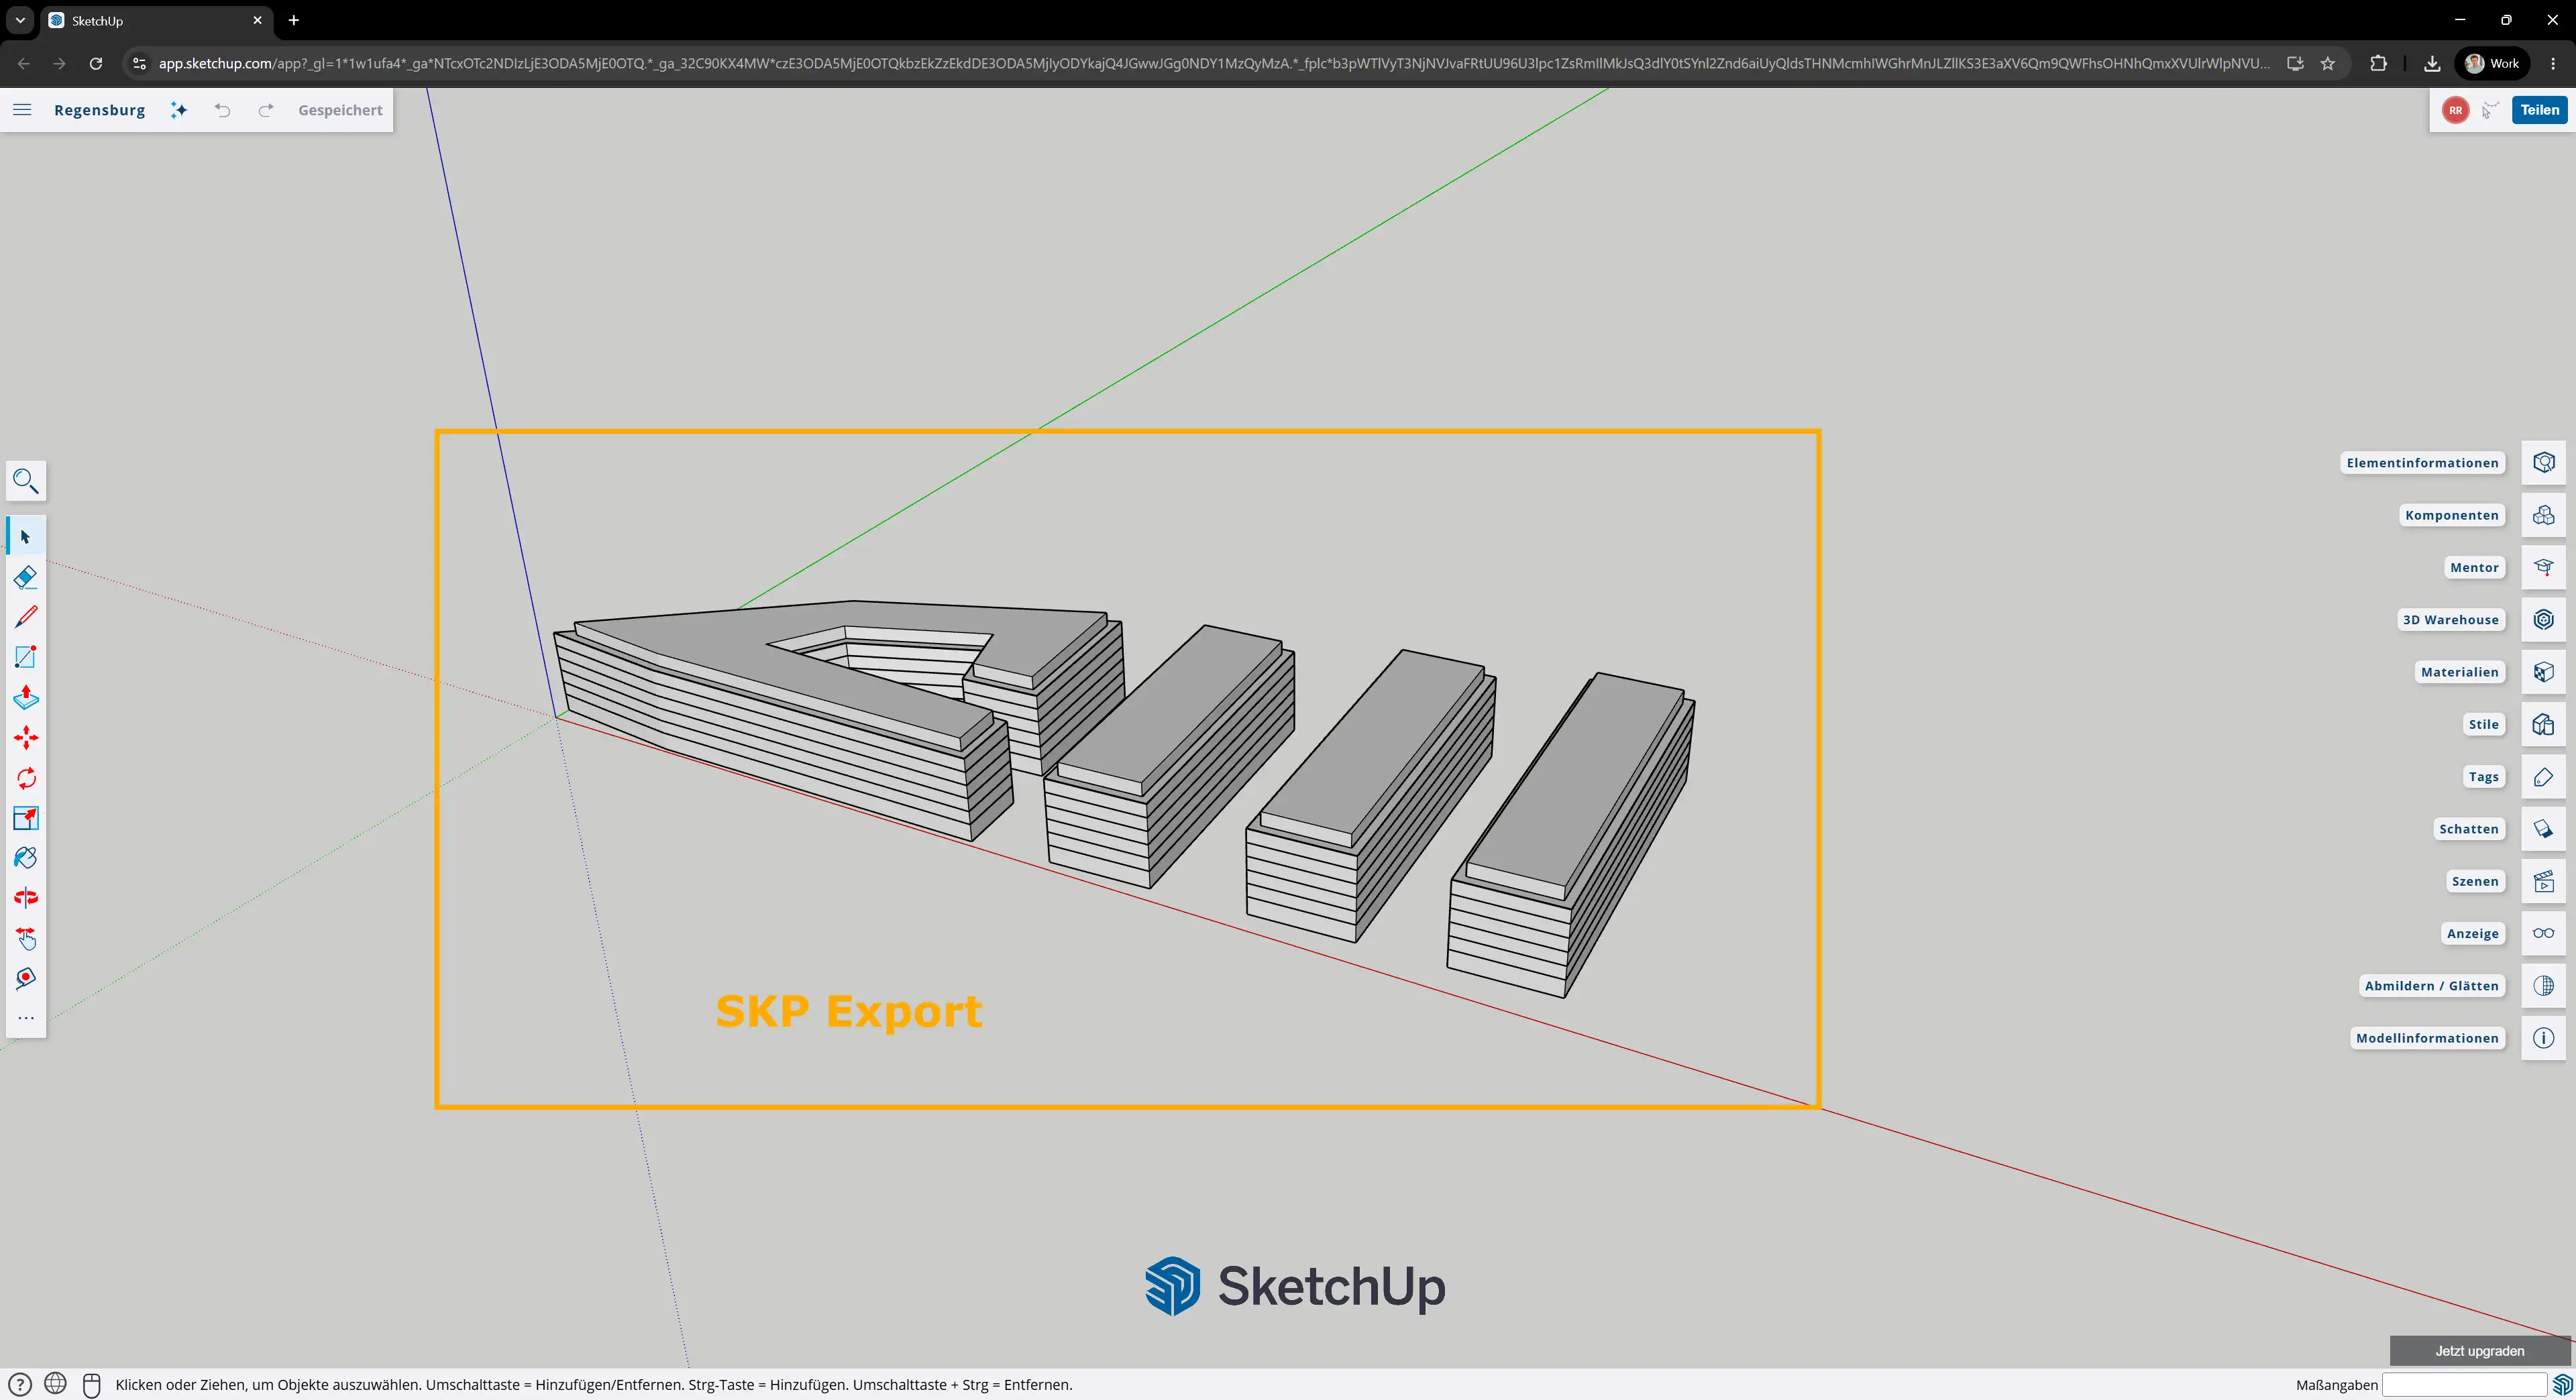2576x1400 pixels.
Task: Open the Anzeige glasses panel icon
Action: point(2544,933)
